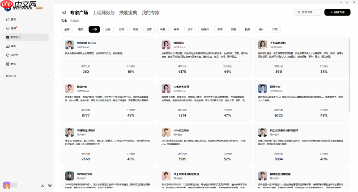Select the 行政 category filter

coord(122,29)
